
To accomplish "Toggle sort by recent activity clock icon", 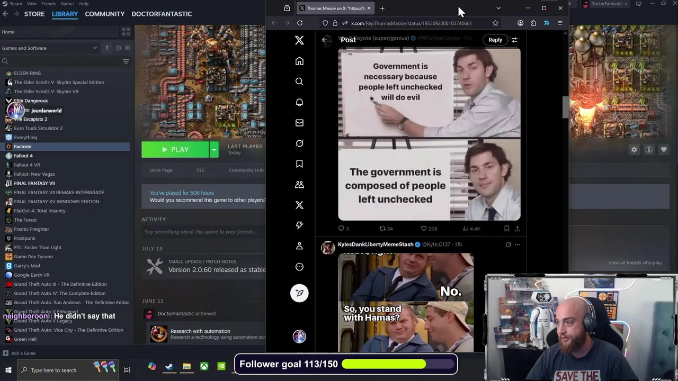I will pyautogui.click(x=118, y=48).
